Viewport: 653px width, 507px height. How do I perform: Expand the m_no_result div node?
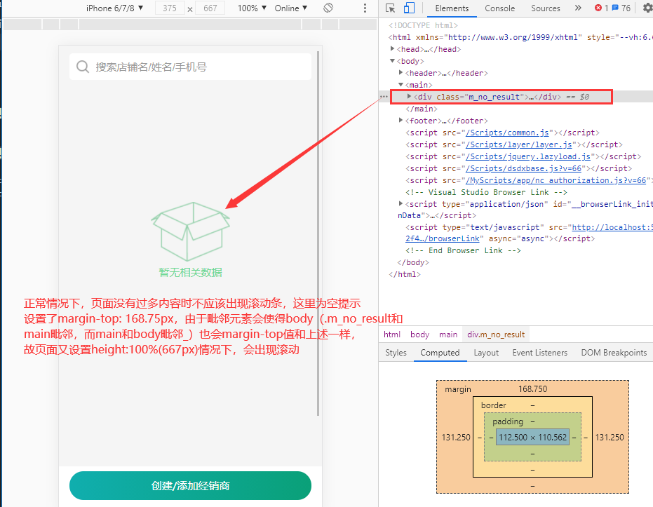click(x=409, y=96)
